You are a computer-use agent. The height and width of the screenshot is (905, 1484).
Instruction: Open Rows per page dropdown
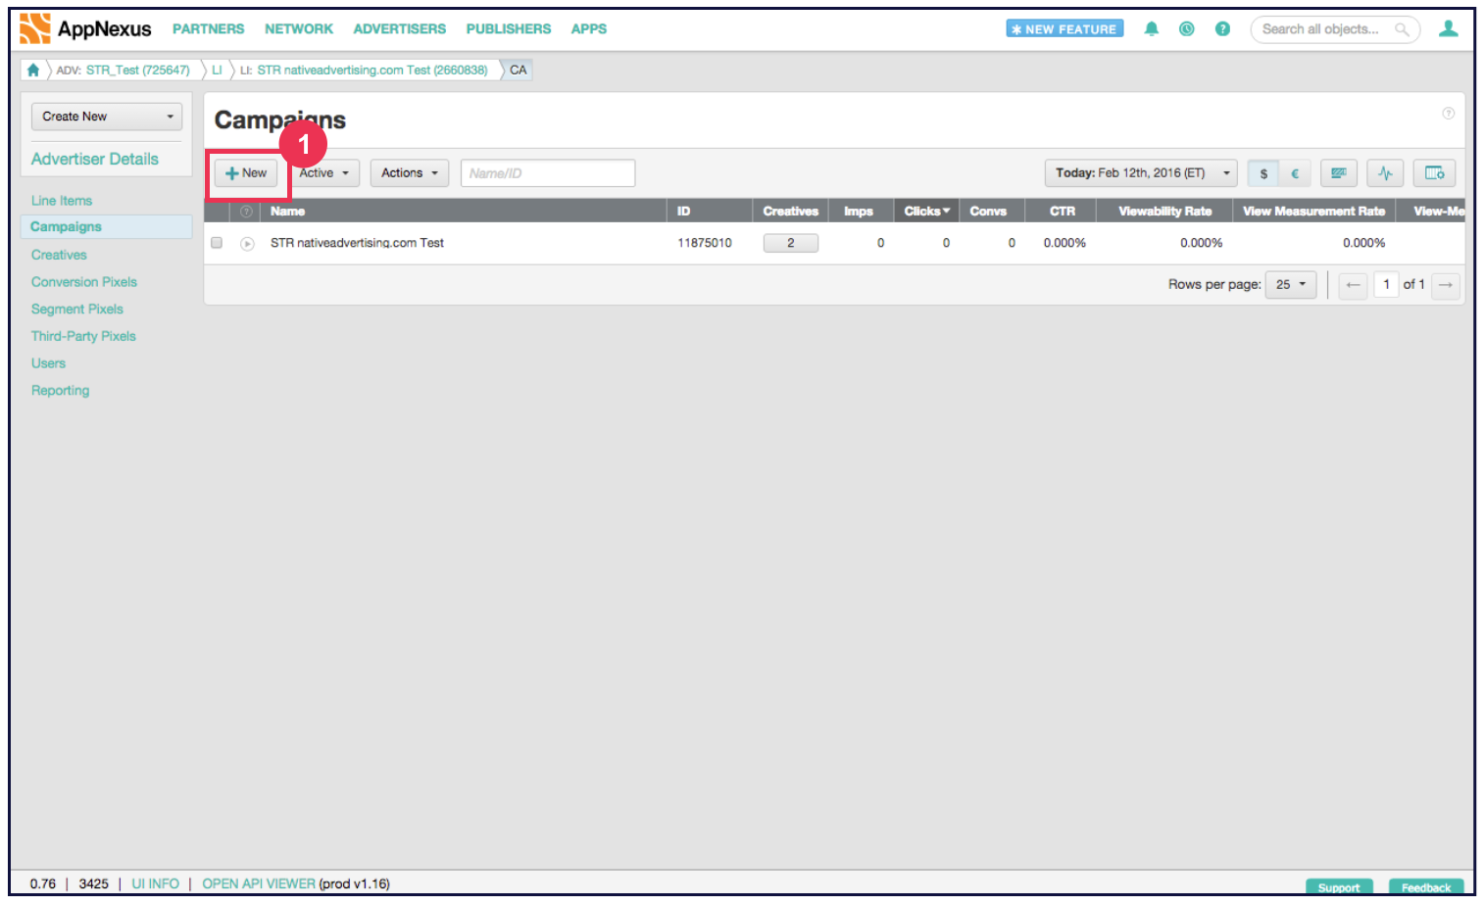[x=1291, y=285]
